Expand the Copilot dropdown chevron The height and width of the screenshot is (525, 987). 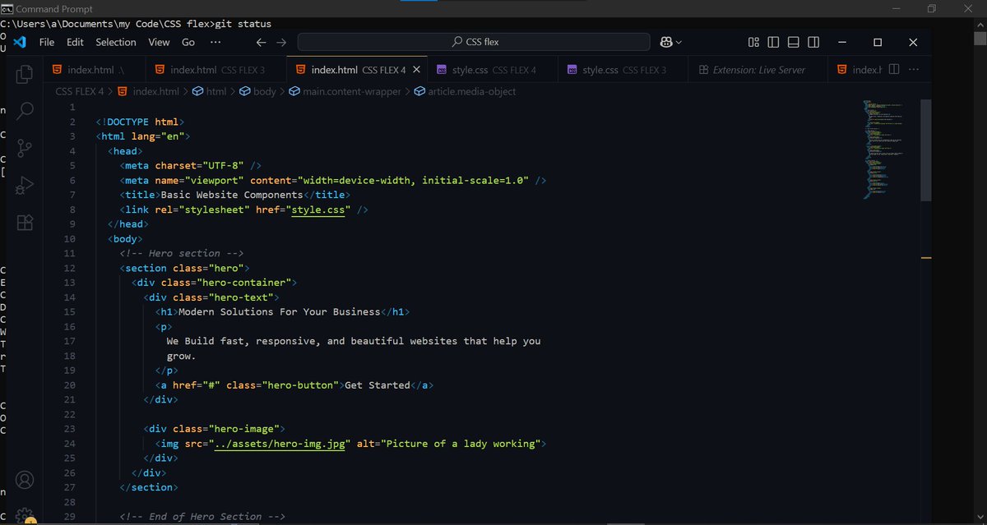[x=679, y=42]
